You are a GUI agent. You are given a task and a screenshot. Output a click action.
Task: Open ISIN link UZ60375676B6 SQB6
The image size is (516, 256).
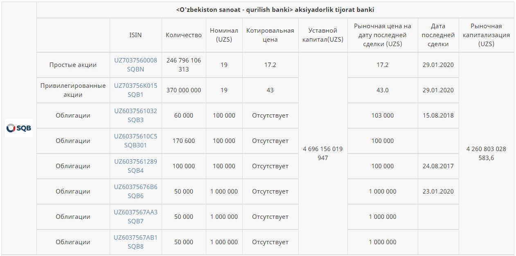135,191
